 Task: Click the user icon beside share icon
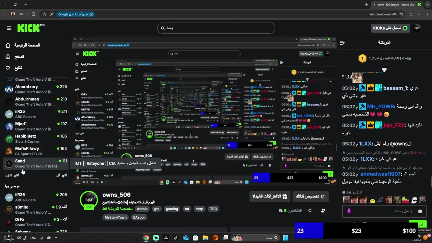tap(323, 211)
